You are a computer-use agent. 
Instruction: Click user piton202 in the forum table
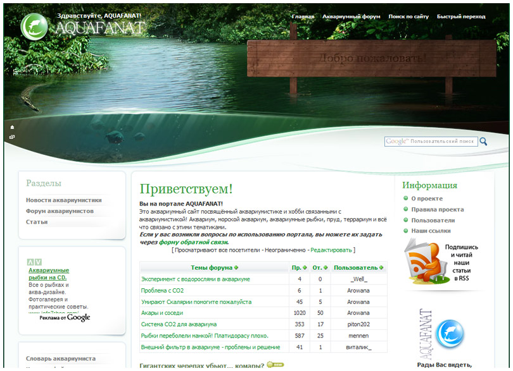click(358, 324)
